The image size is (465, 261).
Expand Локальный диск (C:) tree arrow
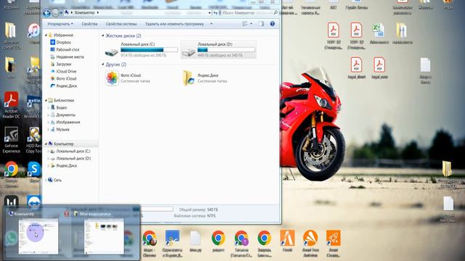pyautogui.click(x=49, y=152)
